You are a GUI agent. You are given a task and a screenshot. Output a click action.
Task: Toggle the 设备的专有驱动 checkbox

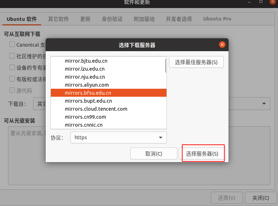click(x=12, y=67)
